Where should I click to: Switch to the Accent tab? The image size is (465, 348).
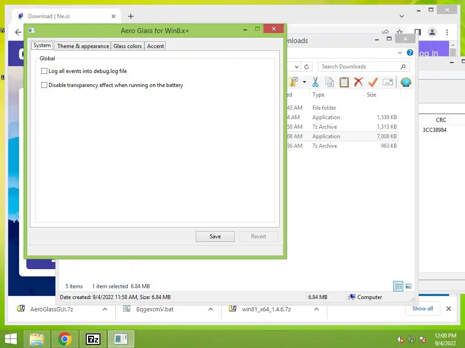pos(155,46)
